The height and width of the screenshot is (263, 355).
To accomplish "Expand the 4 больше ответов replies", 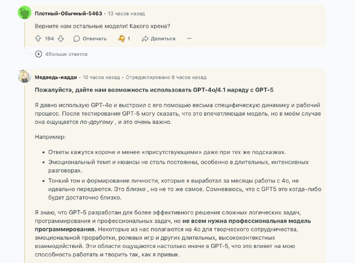I will [x=39, y=54].
